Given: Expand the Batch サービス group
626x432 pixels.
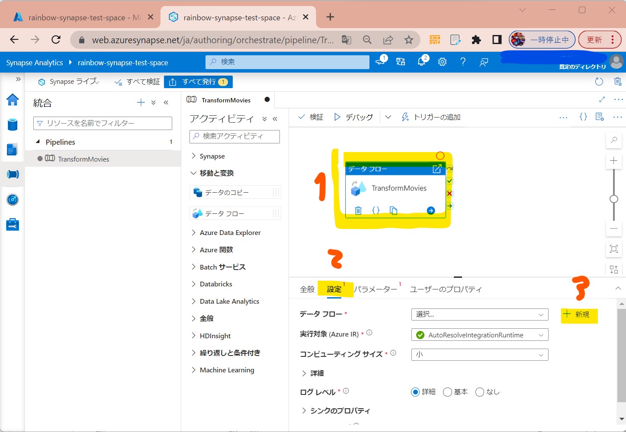Looking at the screenshot, I should (x=193, y=267).
